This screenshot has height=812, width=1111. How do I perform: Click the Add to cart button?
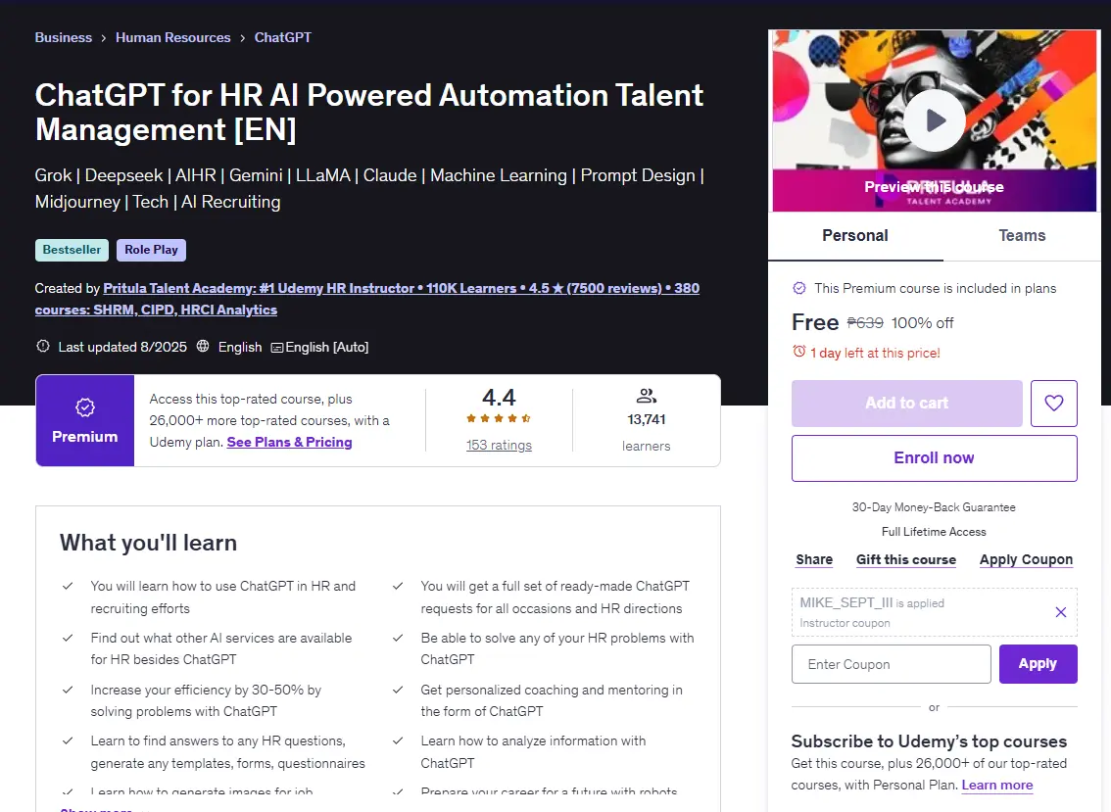point(907,404)
